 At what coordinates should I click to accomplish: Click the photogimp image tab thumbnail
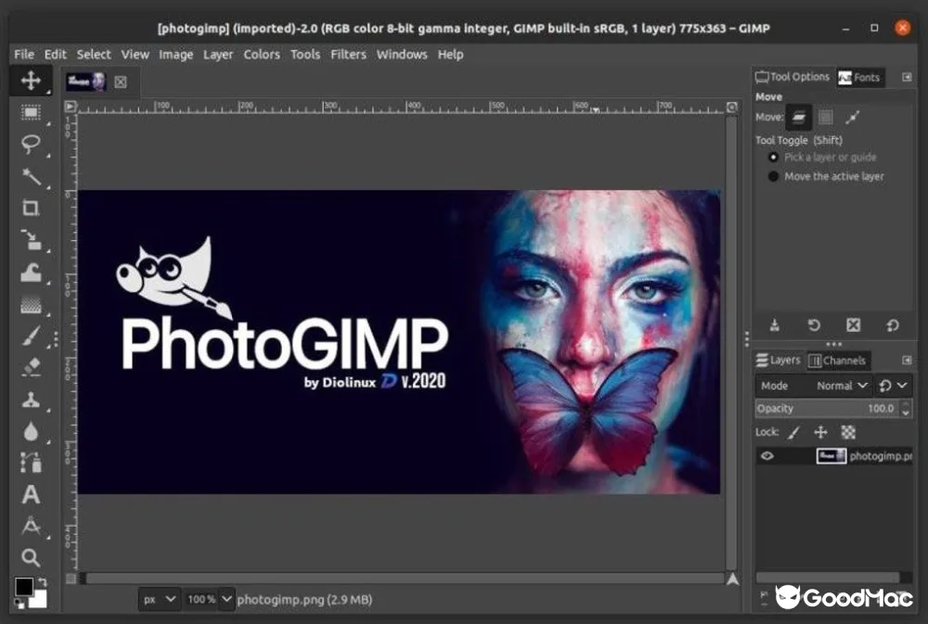(x=85, y=82)
